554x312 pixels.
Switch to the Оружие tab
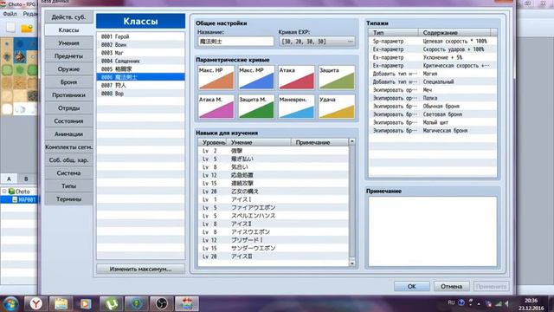click(x=69, y=69)
